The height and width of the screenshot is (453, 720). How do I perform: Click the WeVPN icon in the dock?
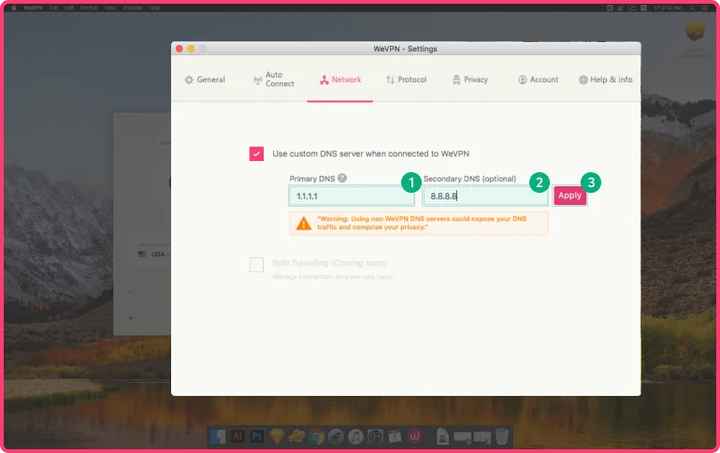[415, 437]
